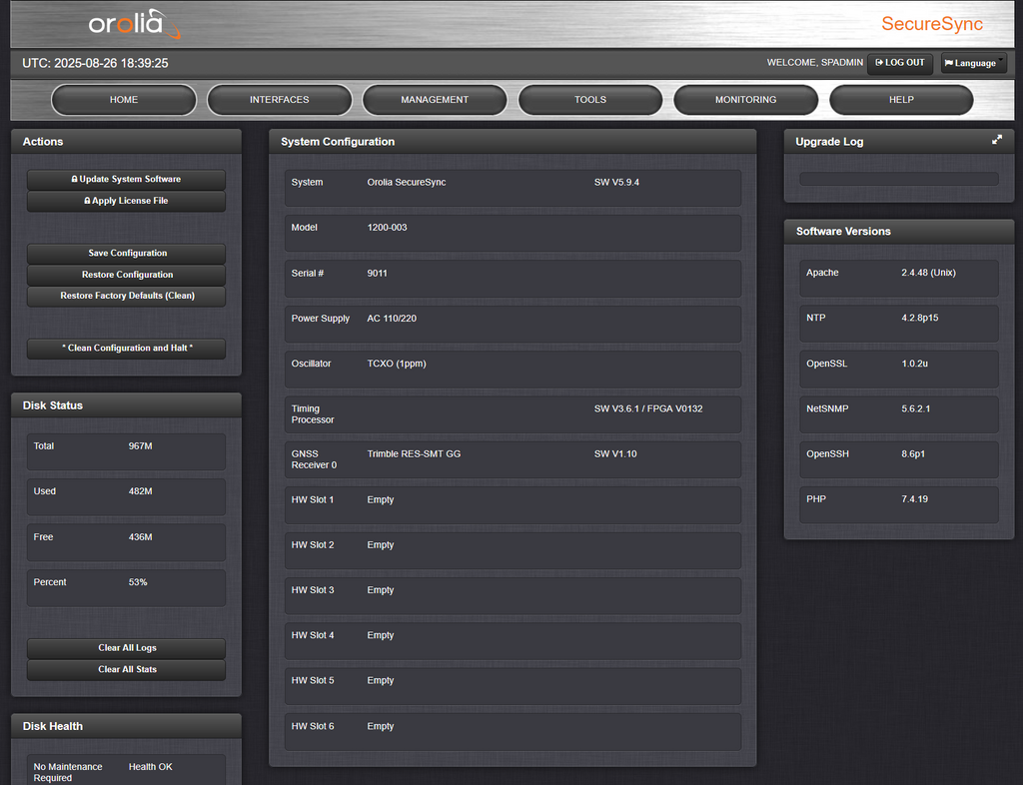This screenshot has height=785, width=1023.
Task: Click Update System Software button
Action: (x=126, y=180)
